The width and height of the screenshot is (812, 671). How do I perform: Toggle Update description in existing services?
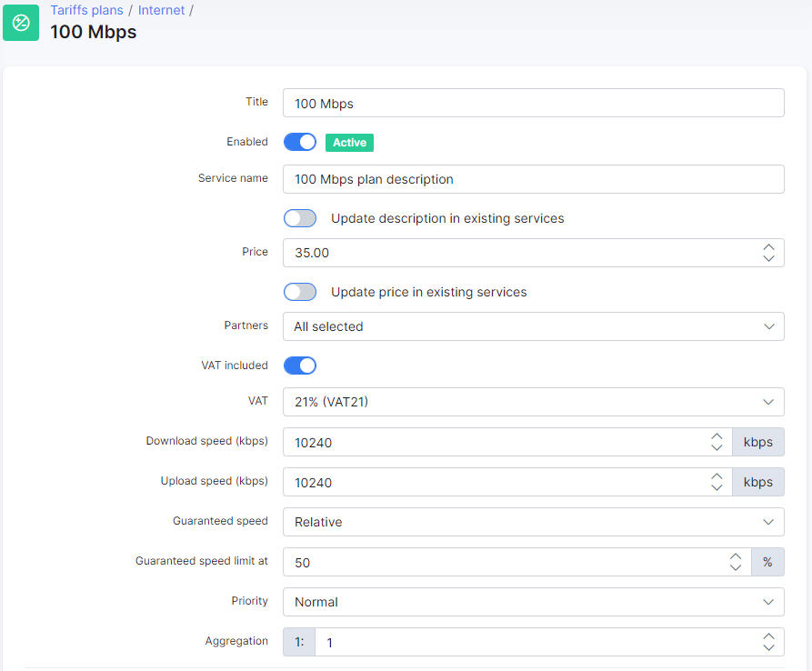pos(300,218)
